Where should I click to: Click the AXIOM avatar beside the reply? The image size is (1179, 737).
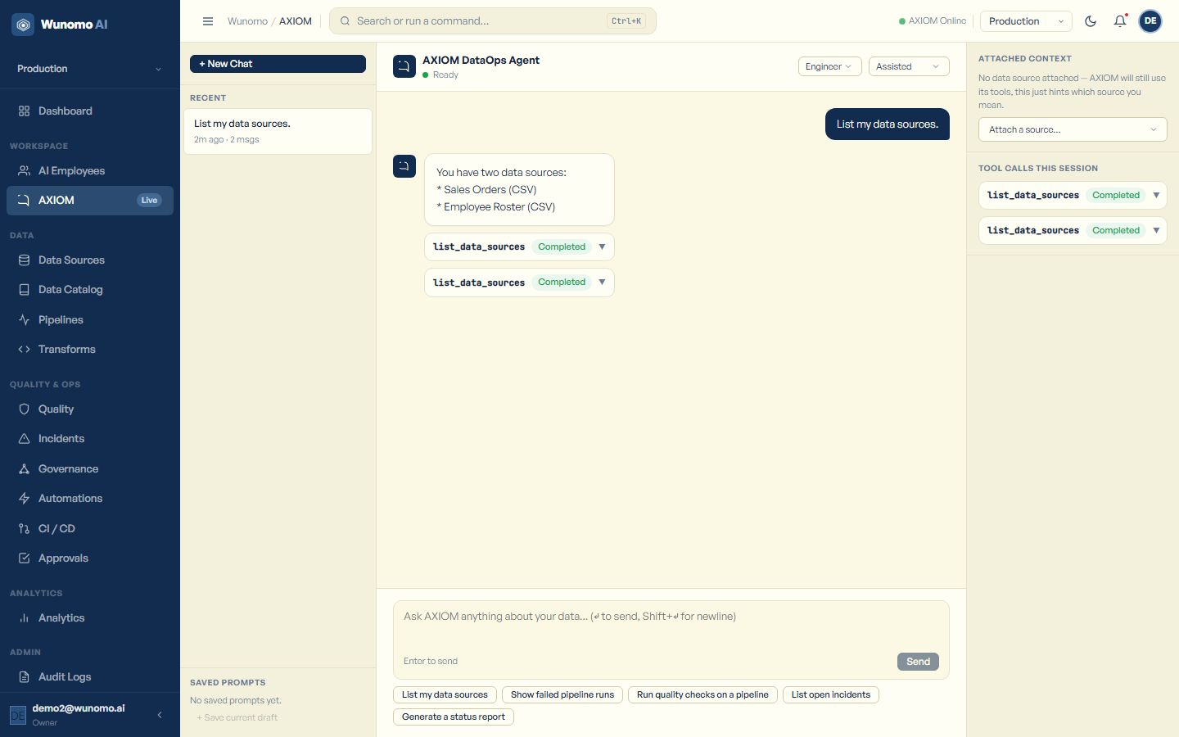click(404, 166)
